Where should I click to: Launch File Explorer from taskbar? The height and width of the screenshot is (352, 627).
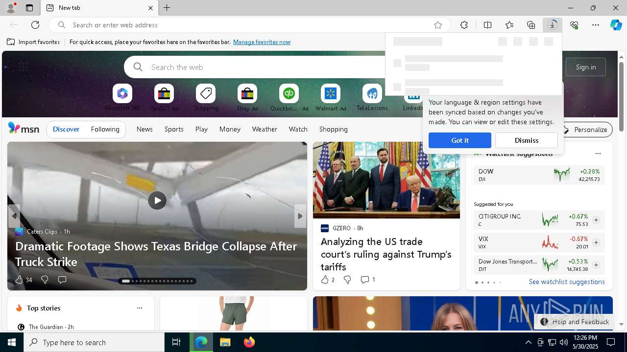(x=225, y=342)
